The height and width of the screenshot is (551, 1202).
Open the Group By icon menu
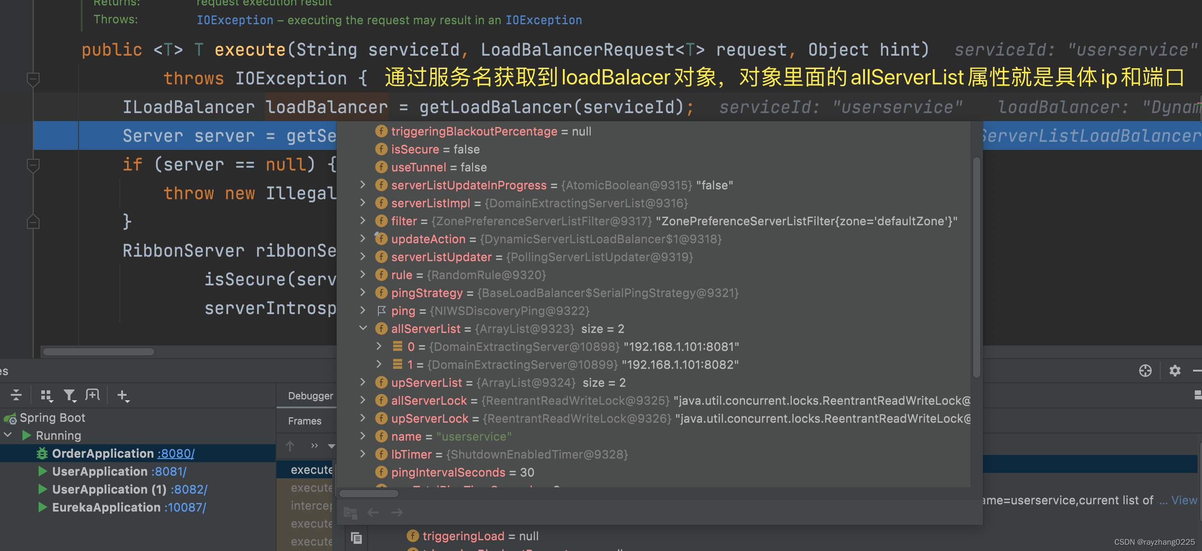(46, 396)
